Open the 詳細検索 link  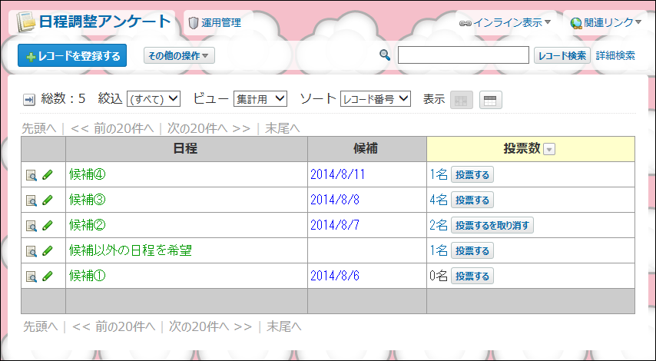[615, 55]
